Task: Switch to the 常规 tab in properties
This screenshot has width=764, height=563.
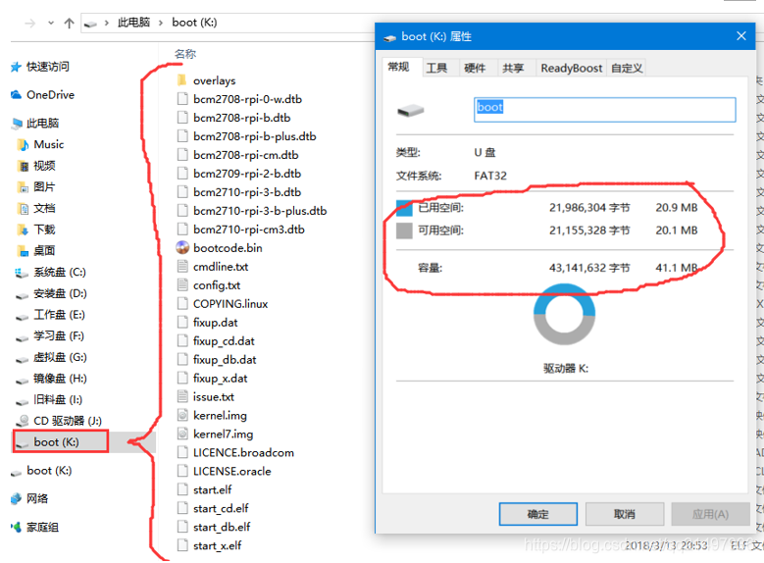Action: [x=398, y=67]
